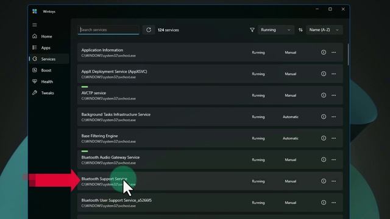The image size is (390, 219).
Task: Open more options for Base Filtering Engine
Action: point(333,138)
